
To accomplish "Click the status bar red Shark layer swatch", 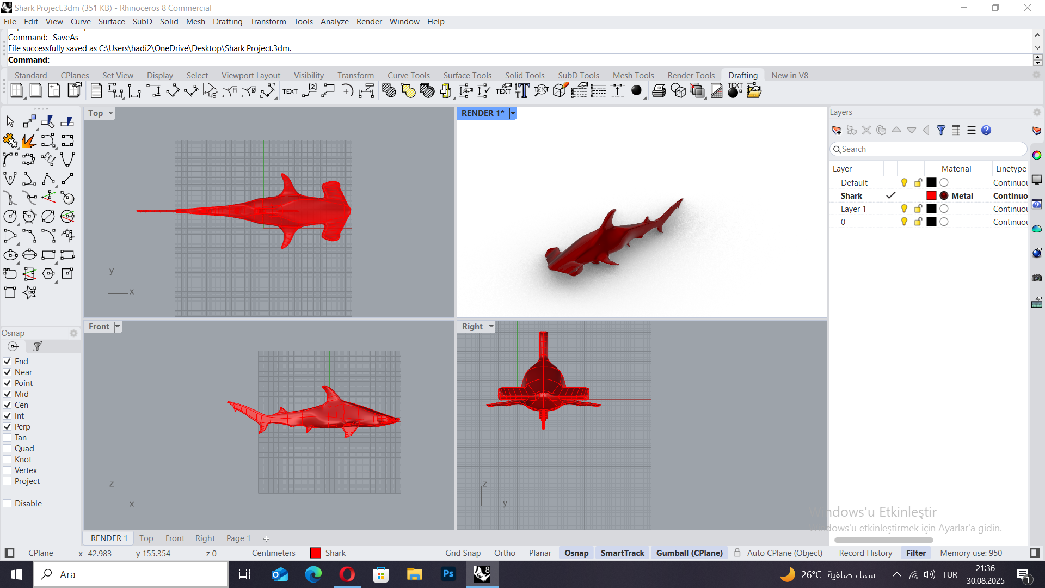I will point(316,553).
